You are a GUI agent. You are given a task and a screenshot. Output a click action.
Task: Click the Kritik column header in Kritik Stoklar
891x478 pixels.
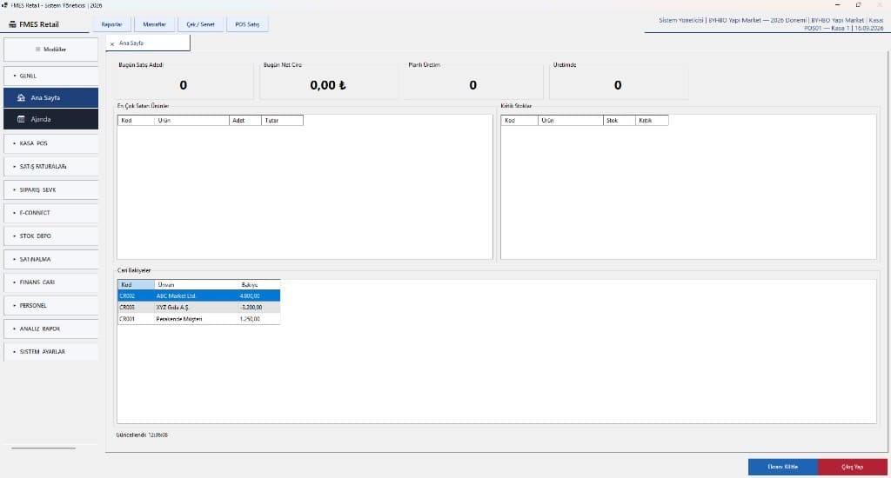tap(652, 120)
